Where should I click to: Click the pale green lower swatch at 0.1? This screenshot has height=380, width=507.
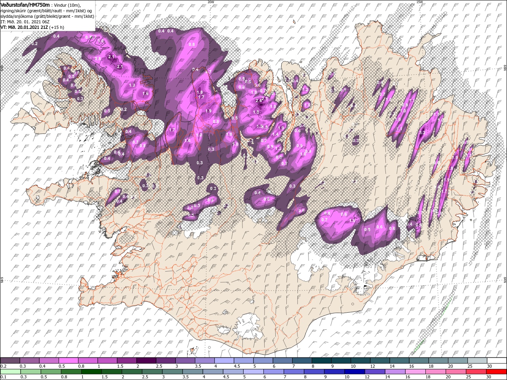[10, 372]
